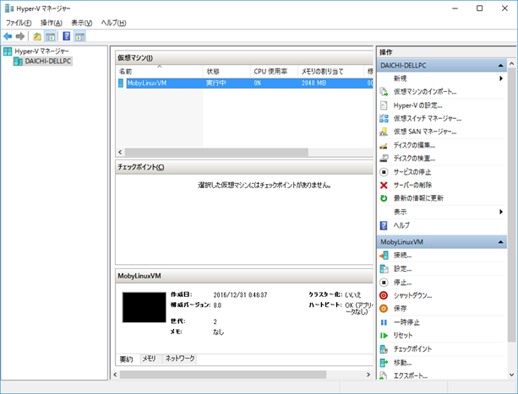Click the CPU 使用率 column header
Image resolution: width=518 pixels, height=394 pixels.
pyautogui.click(x=274, y=71)
